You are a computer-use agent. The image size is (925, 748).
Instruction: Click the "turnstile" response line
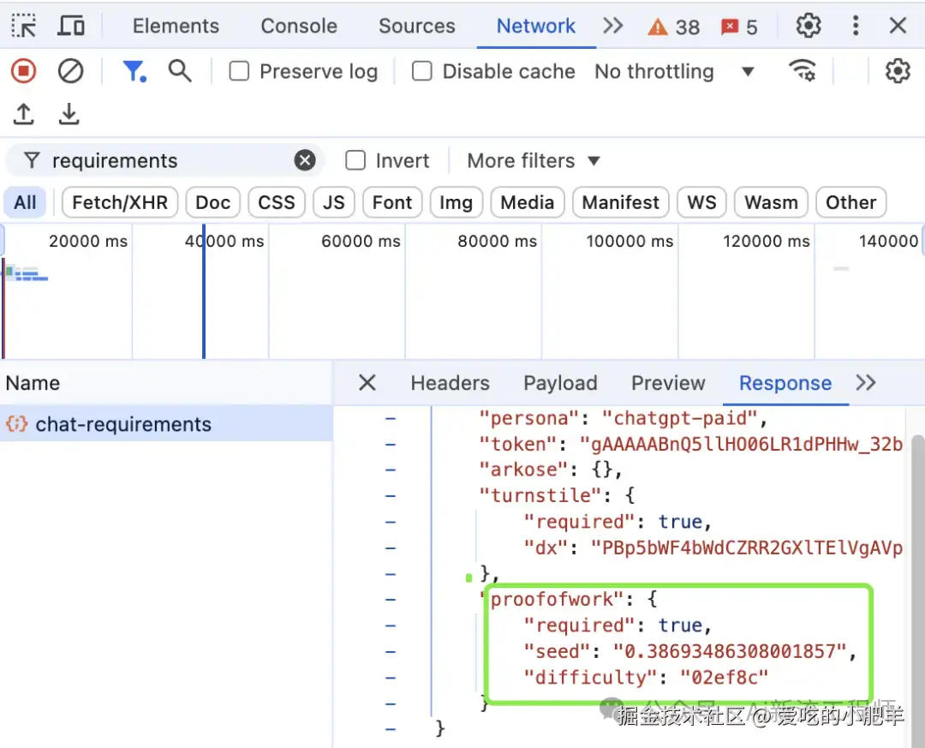tap(557, 494)
